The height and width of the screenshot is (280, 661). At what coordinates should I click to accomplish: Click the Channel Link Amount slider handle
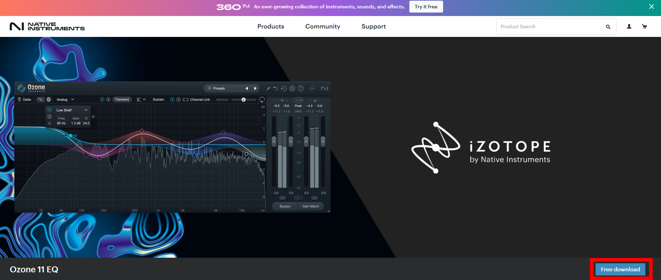point(244,100)
